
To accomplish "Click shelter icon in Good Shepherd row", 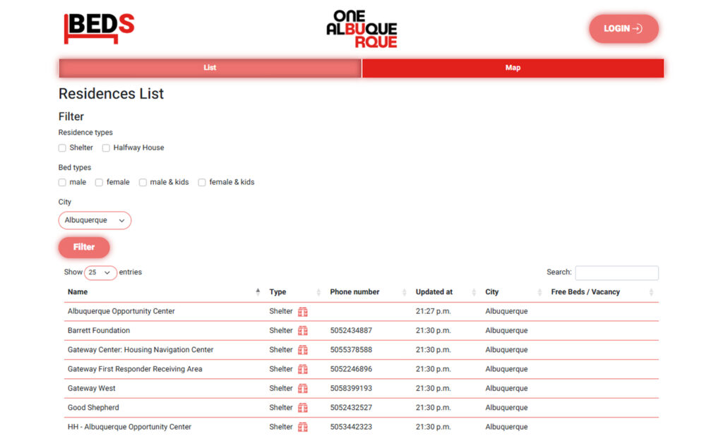I will pyautogui.click(x=302, y=408).
